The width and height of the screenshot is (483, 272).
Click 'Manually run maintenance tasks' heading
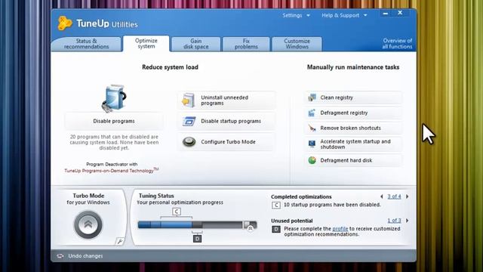(353, 67)
